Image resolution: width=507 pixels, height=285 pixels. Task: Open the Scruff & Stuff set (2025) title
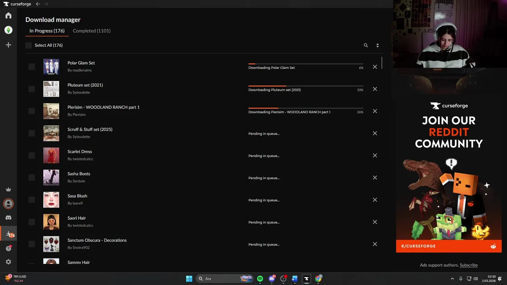(x=90, y=129)
